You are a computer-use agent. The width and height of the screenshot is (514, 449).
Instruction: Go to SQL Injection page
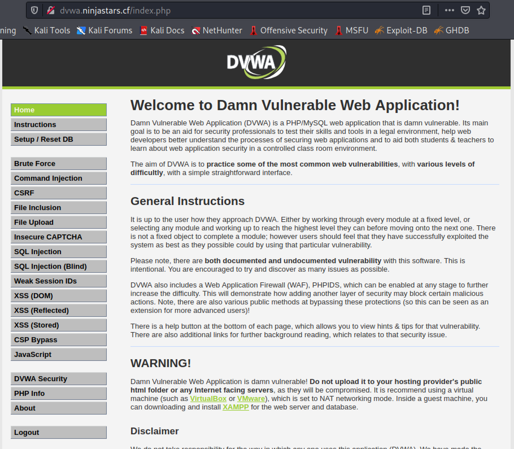[x=58, y=252]
